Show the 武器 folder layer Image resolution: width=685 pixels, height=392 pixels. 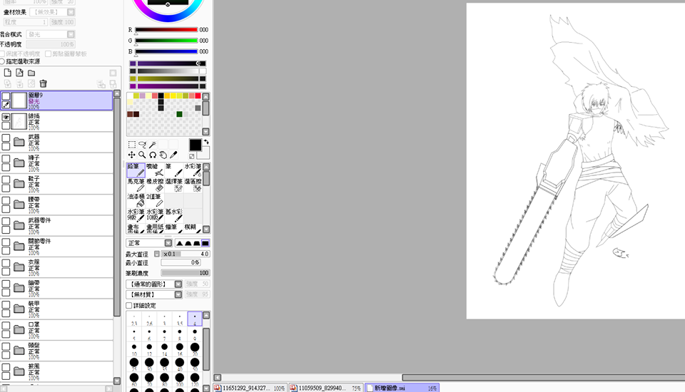point(6,138)
